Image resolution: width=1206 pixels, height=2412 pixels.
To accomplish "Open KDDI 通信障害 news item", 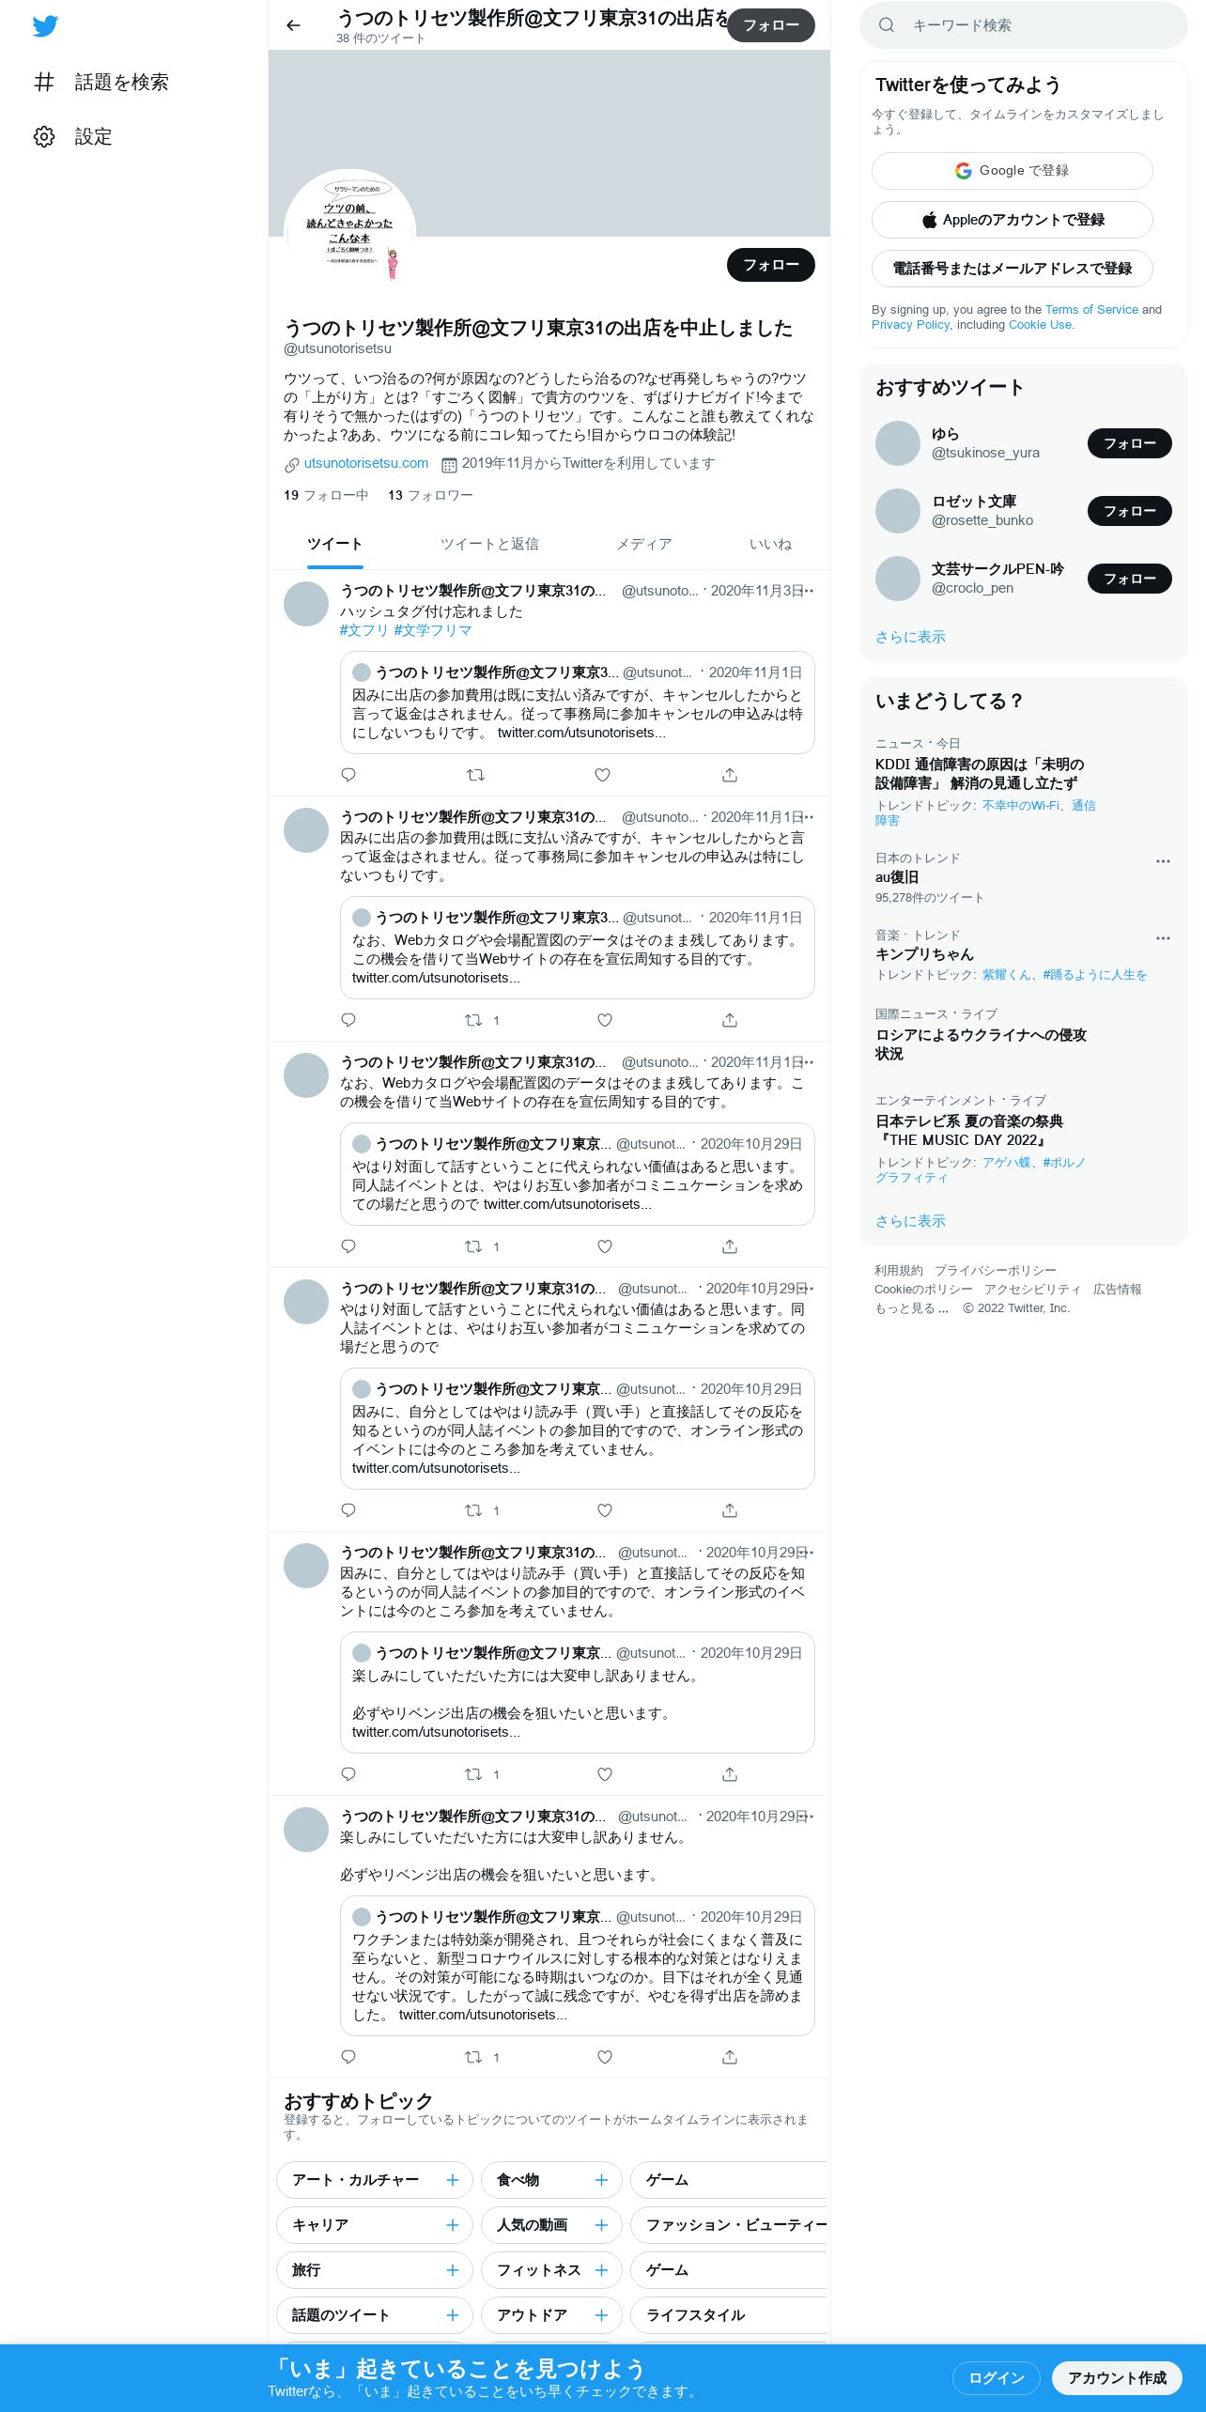I will coord(980,774).
